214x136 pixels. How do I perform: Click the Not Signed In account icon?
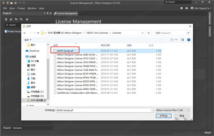(x=192, y=8)
